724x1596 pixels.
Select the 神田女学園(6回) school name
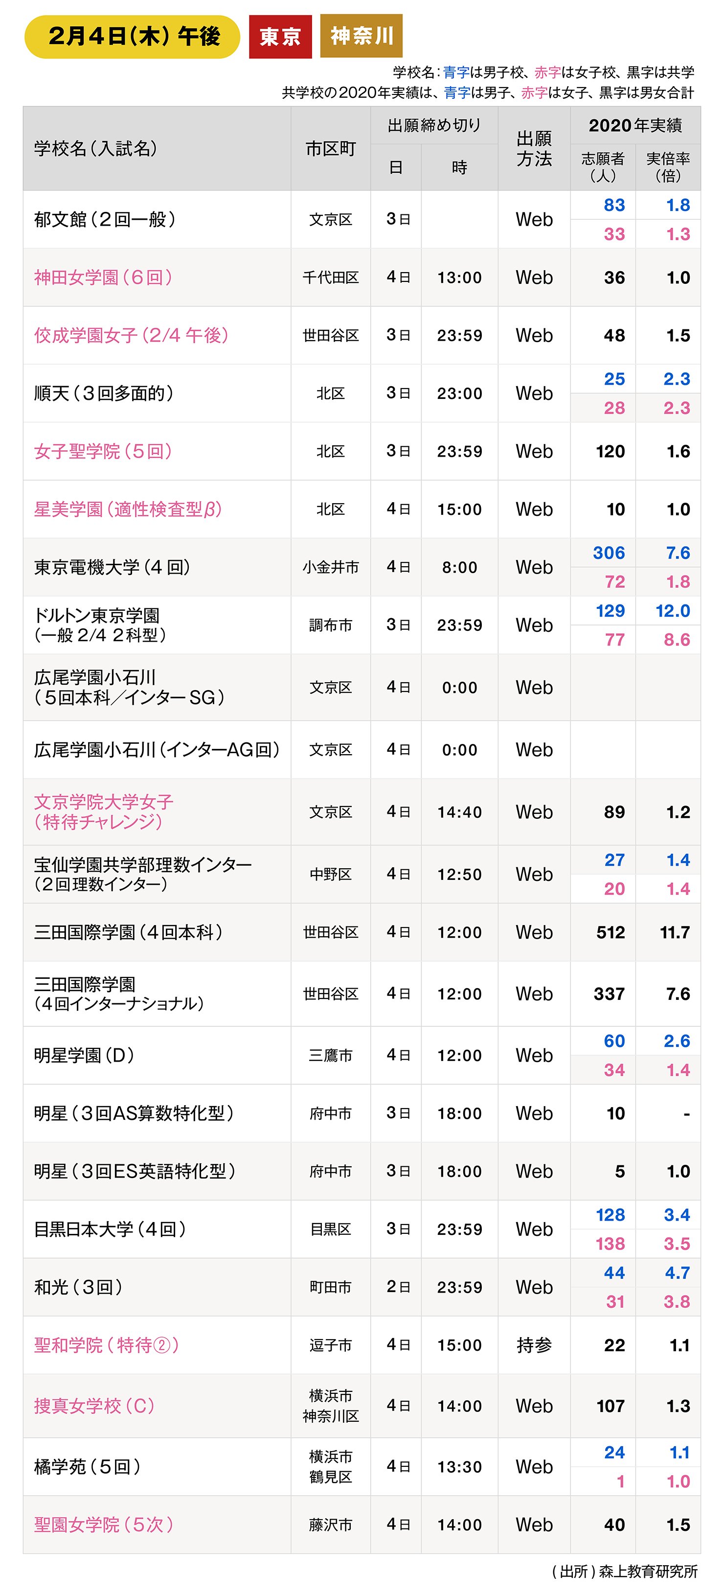click(x=104, y=277)
